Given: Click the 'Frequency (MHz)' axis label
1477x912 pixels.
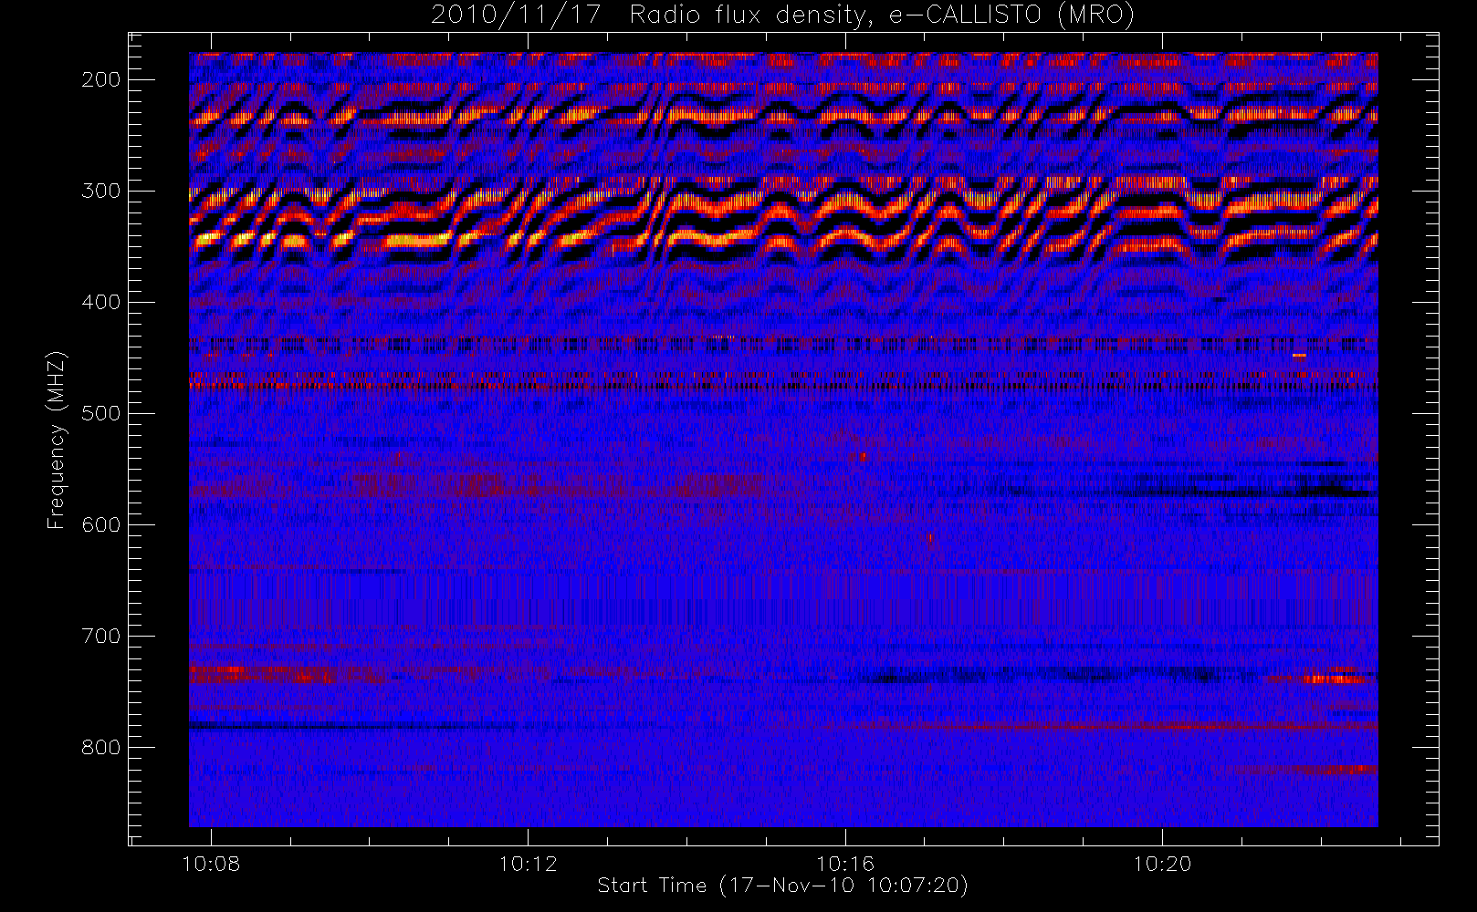Looking at the screenshot, I should coord(57,440).
